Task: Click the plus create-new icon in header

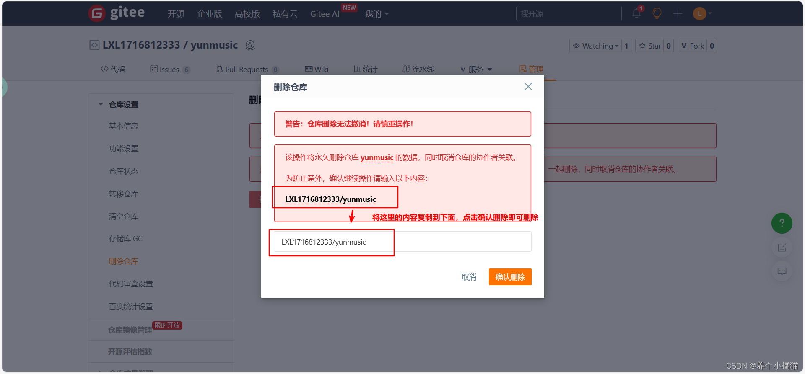Action: point(678,13)
